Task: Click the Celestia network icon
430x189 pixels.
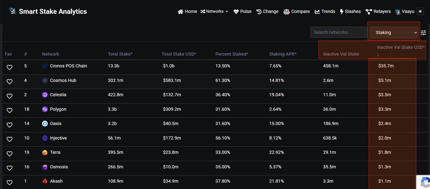Action: click(45, 95)
